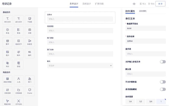This screenshot has height=106, width=169.
Task: Set control width to 1/4
Action: coord(130,101)
